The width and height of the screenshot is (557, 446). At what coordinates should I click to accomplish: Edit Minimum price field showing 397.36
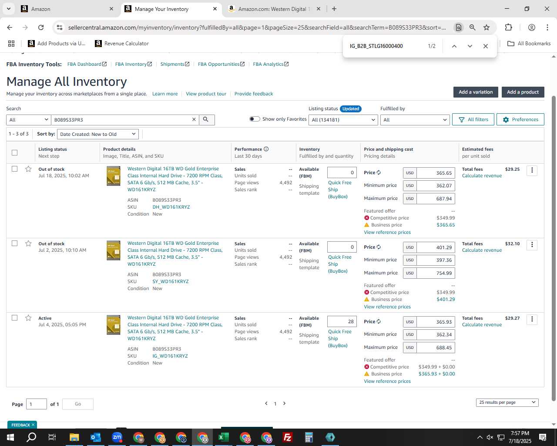click(x=436, y=260)
